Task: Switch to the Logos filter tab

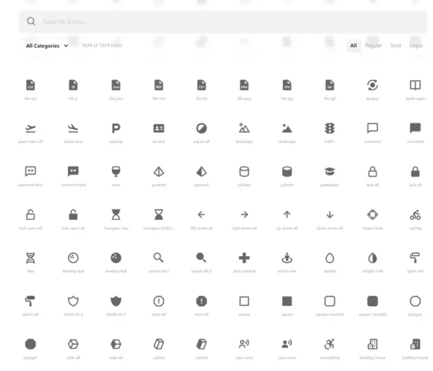Action: [x=416, y=45]
